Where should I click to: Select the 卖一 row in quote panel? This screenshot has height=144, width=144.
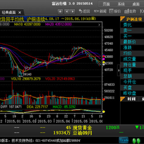(x=132, y=30)
